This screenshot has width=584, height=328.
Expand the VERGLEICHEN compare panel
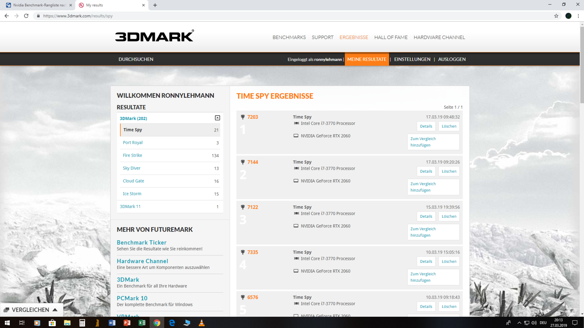[30, 310]
